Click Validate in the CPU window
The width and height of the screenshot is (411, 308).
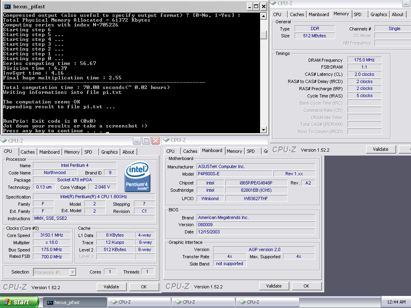[112, 287]
